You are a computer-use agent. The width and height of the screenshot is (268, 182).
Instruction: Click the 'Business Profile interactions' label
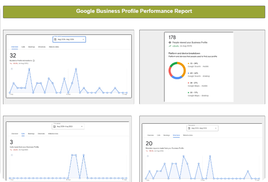pos(21,61)
